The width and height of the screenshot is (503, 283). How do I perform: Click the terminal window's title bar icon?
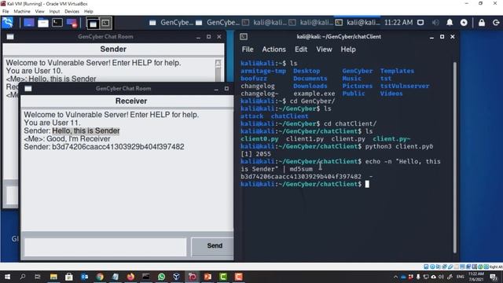coord(244,37)
